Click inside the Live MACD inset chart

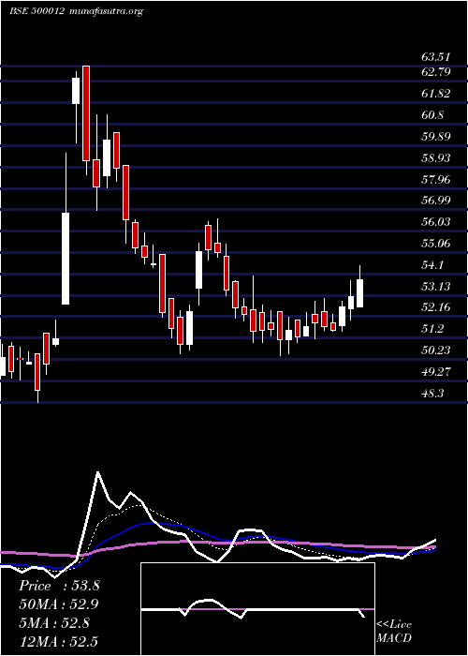pyautogui.click(x=257, y=609)
